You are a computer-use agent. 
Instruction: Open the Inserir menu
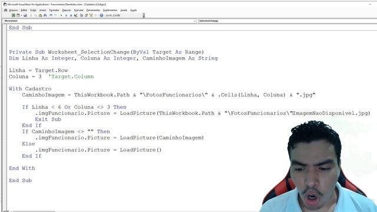tap(42, 11)
